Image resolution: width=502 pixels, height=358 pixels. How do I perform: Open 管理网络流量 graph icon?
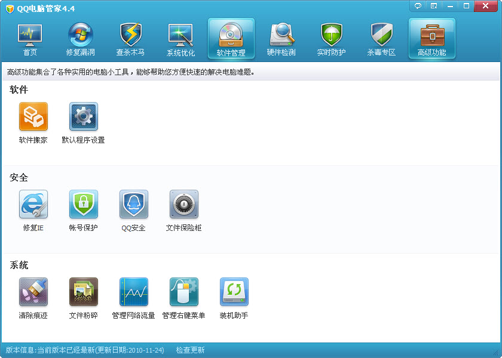point(134,292)
